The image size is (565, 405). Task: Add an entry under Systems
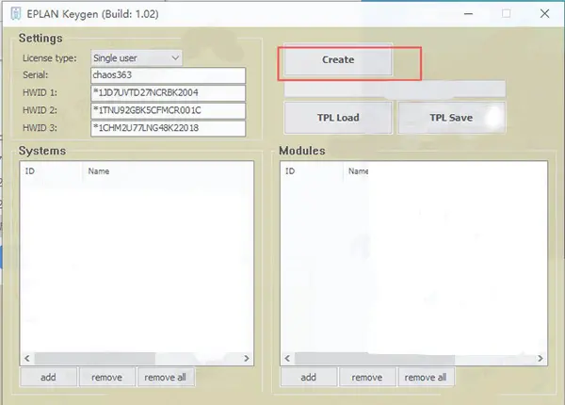(47, 377)
